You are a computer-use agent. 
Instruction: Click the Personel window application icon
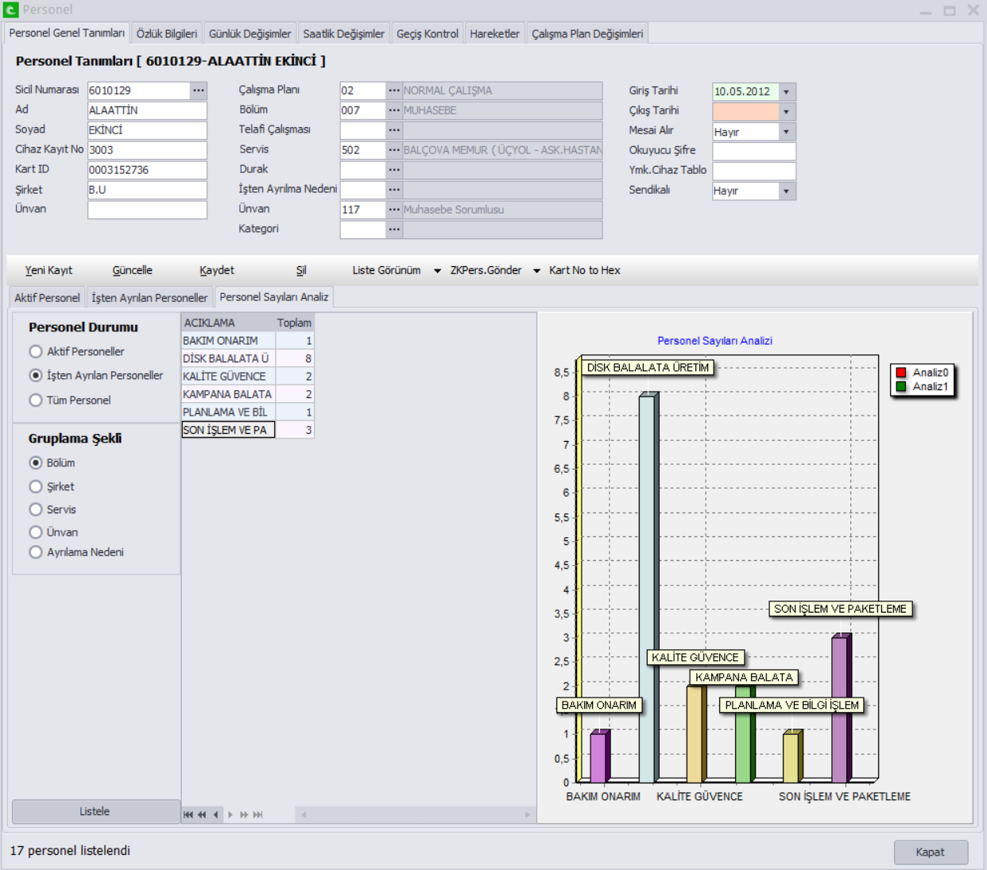pyautogui.click(x=11, y=10)
